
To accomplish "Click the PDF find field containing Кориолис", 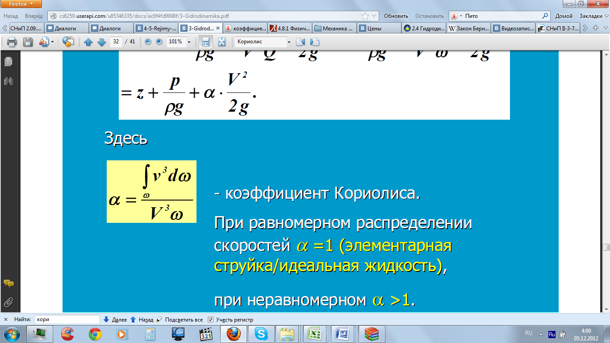I will 261,42.
